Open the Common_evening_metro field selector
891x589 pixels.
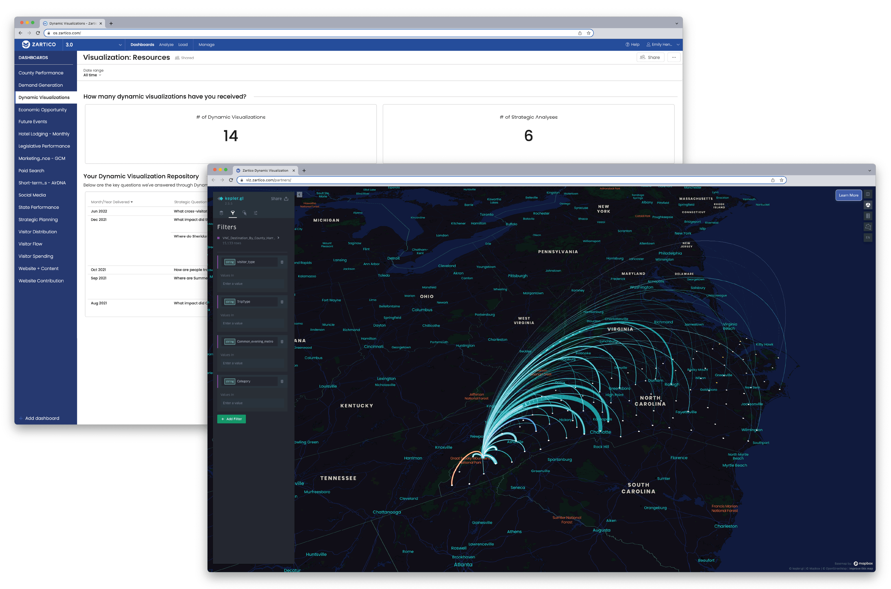(250, 342)
